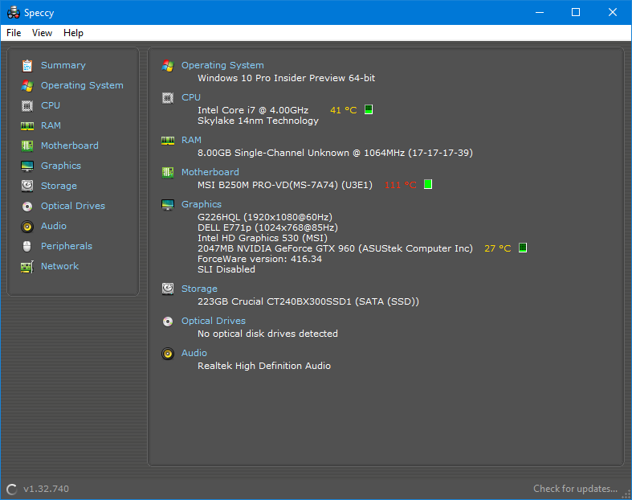Click the Audio speaker icon in sidebar

tap(27, 226)
